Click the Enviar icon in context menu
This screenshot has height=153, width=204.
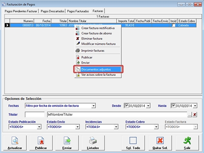pos(78,62)
